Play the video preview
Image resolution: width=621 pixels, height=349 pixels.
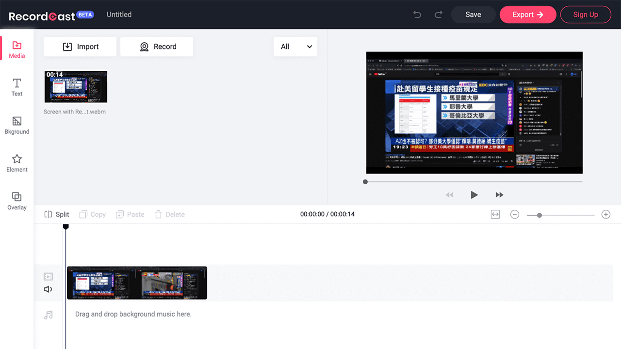click(x=474, y=194)
